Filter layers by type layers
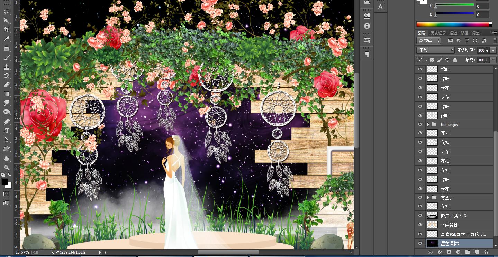 pyautogui.click(x=467, y=41)
